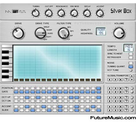Select the sawtooth waveform icon
The image size is (136, 122).
pos(8,11)
